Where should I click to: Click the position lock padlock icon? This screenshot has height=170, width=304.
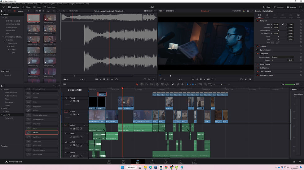click(x=183, y=84)
